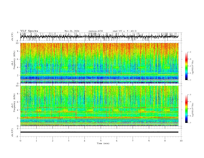
Task: Click time axis tick label "8"
Action: [149, 141]
